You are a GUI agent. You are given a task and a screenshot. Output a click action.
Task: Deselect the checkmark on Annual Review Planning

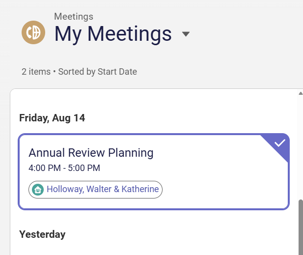280,143
